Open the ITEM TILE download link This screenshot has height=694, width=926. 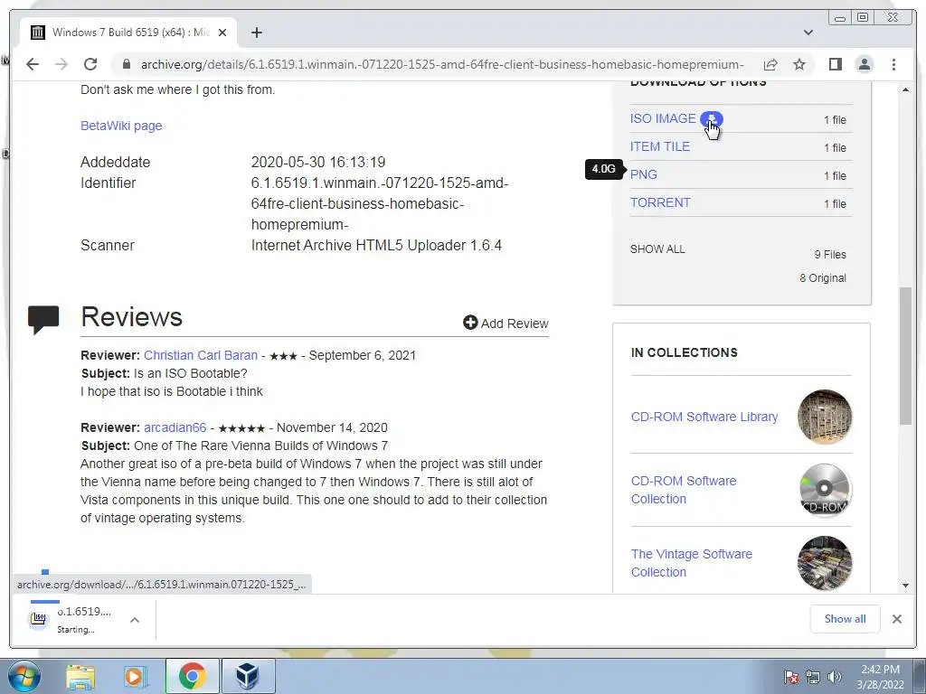659,146
